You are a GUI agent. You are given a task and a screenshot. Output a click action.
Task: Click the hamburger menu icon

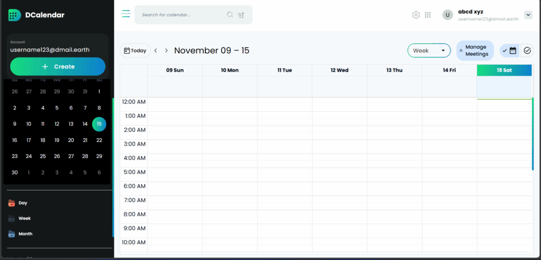click(126, 14)
